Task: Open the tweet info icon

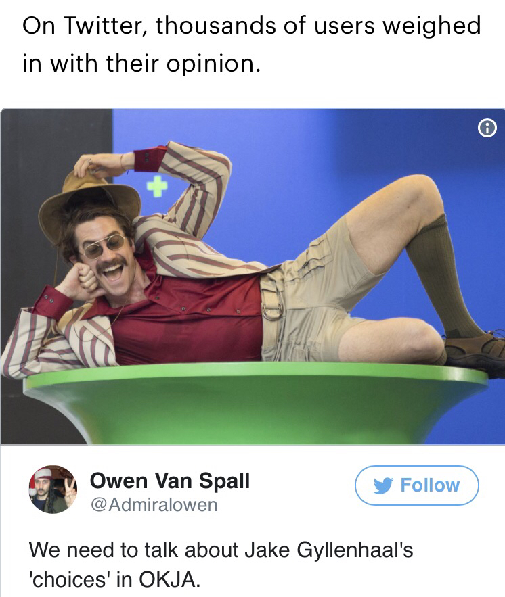Action: click(487, 128)
